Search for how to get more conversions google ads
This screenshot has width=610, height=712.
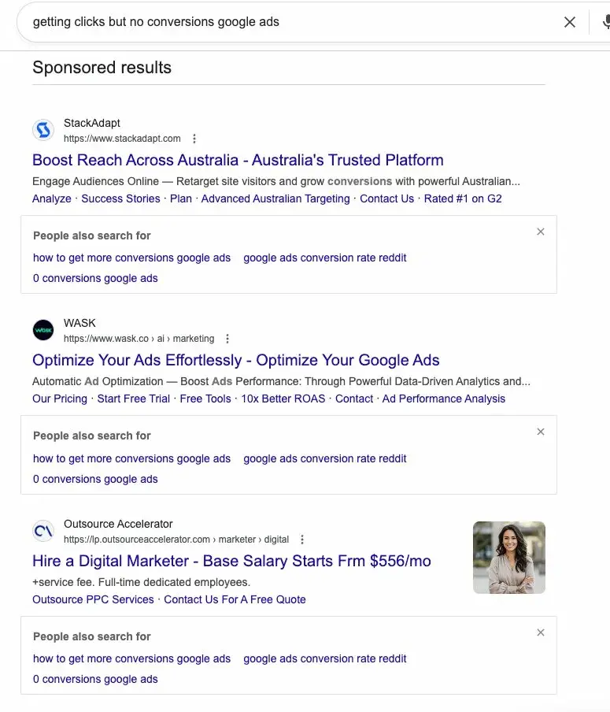coord(131,258)
